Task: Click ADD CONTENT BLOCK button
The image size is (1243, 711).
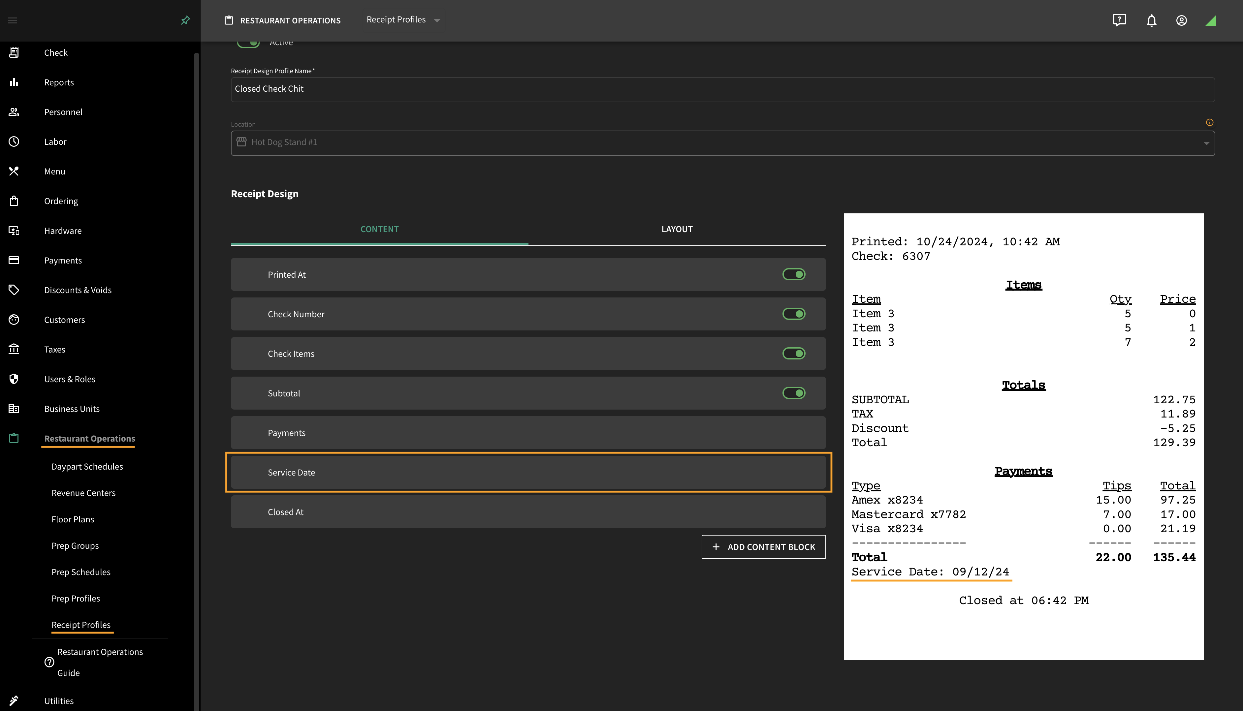Action: (763, 547)
